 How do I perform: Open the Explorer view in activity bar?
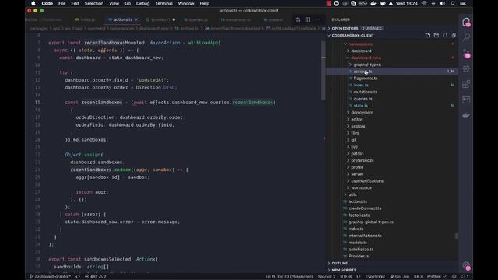(466, 23)
